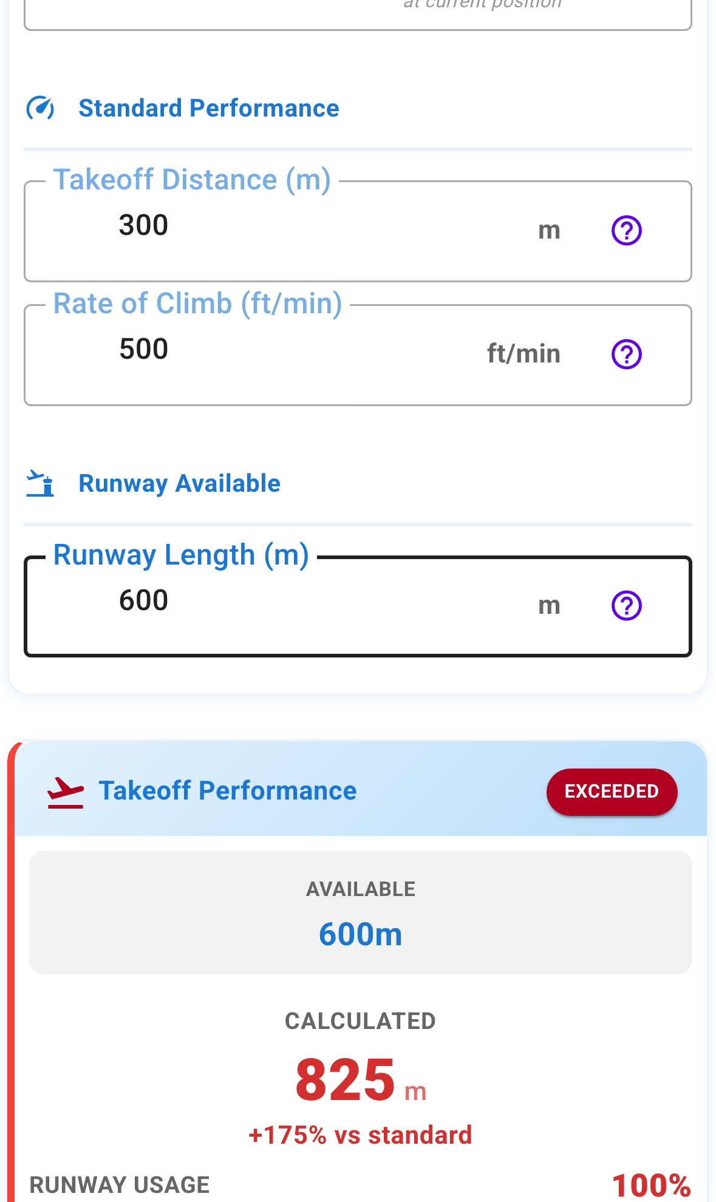Click the Runway Usage label
This screenshot has height=1202, width=716.
(x=120, y=1185)
